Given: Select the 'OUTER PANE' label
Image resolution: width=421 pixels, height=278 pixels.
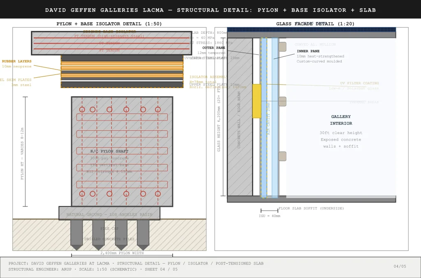Looking at the screenshot, I should 214,48.
